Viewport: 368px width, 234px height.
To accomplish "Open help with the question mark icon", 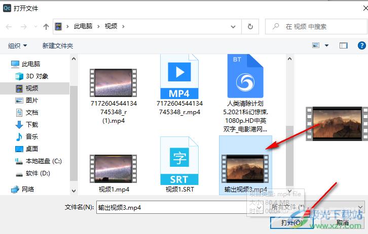I will tap(361, 45).
